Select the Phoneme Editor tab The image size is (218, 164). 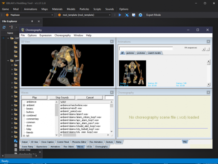[79, 142]
